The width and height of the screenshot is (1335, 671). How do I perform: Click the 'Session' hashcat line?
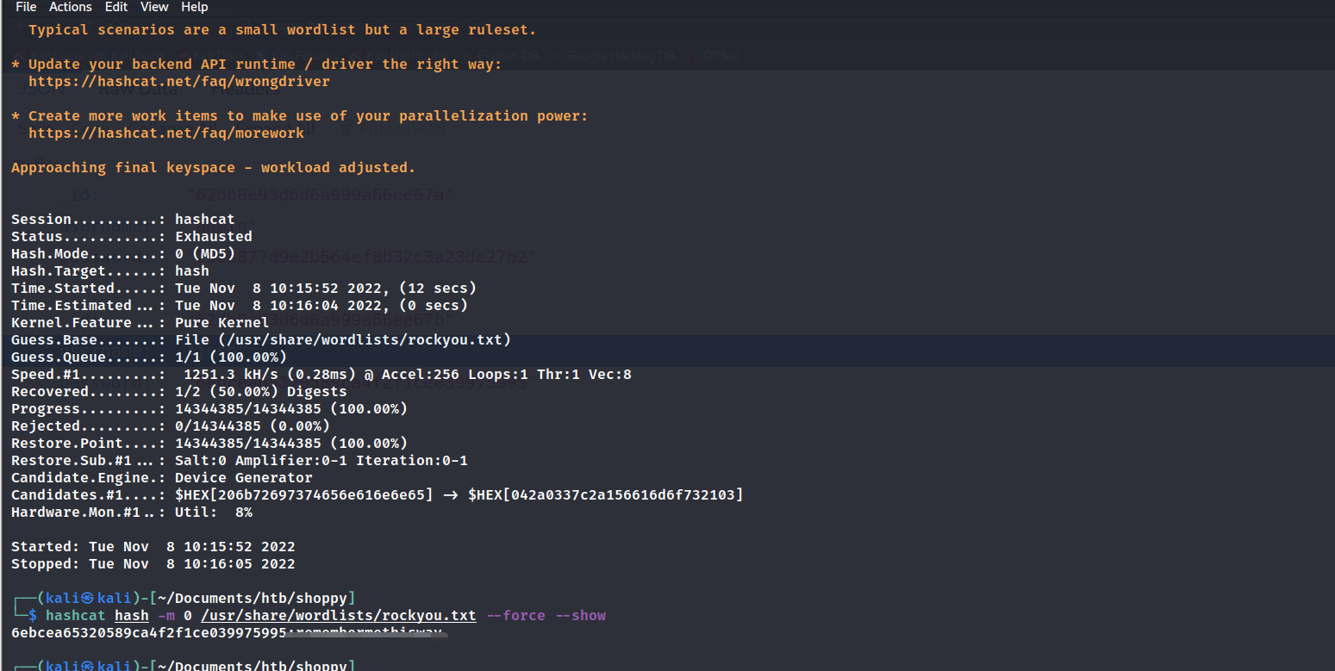pos(123,220)
